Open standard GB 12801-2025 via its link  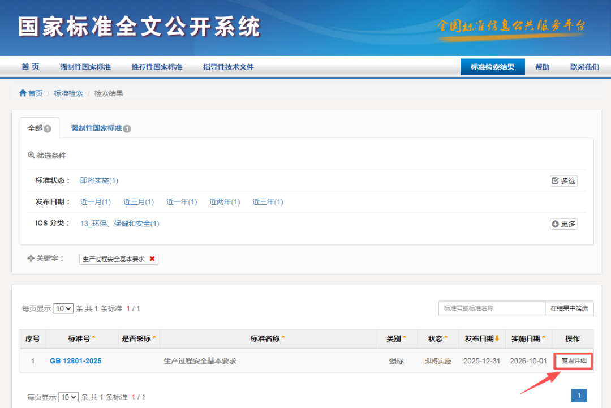point(75,360)
